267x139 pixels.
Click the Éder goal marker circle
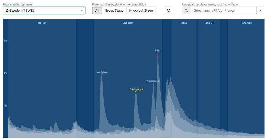pyautogui.click(x=157, y=53)
